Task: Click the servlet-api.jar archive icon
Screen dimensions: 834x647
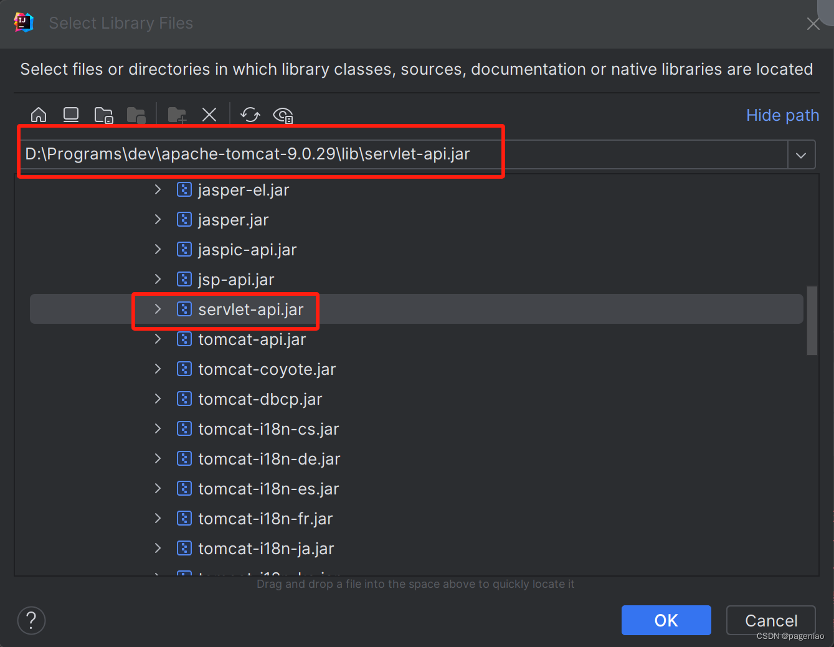Action: tap(184, 309)
